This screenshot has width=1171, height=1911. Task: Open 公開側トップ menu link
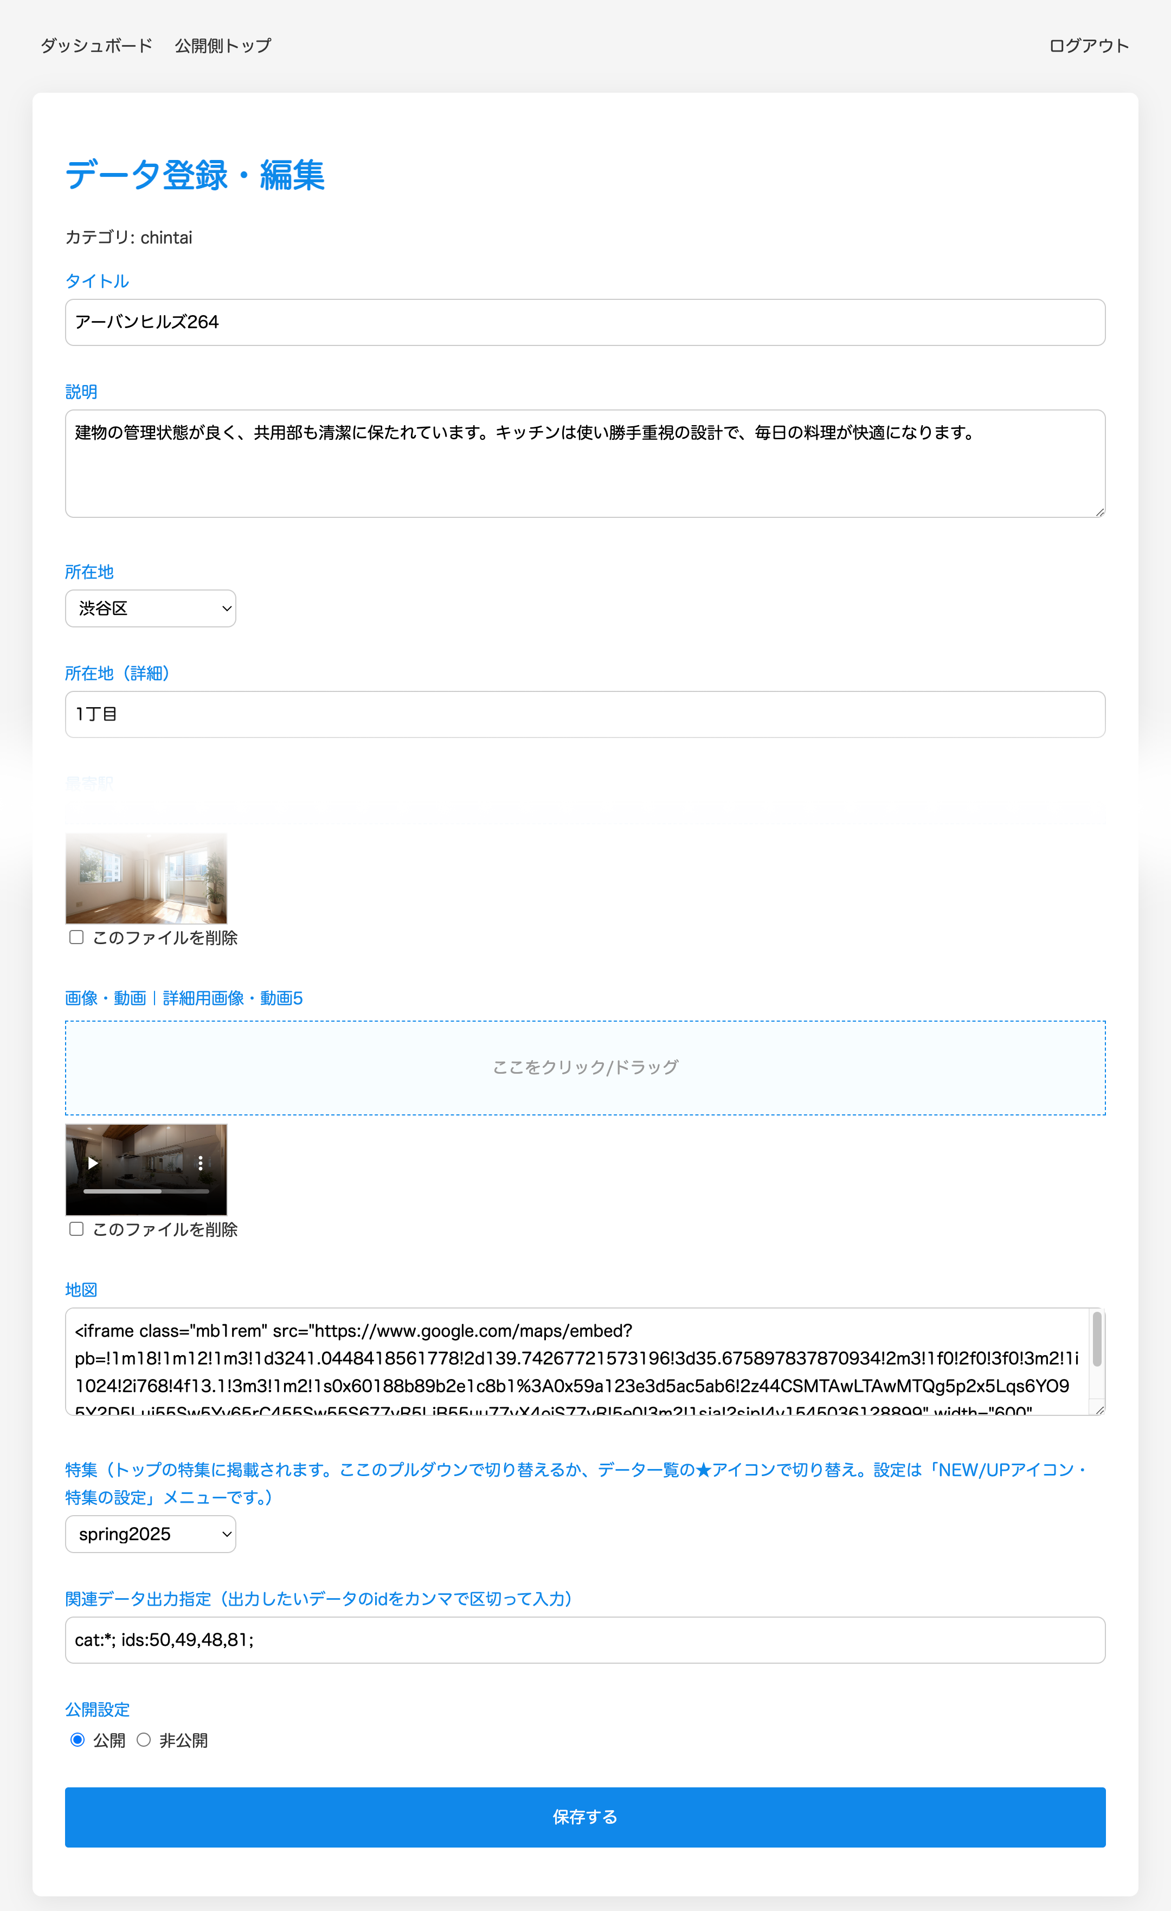point(223,46)
